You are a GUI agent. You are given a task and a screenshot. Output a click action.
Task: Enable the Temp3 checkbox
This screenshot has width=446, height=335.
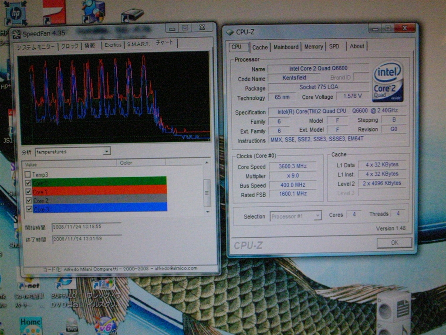pyautogui.click(x=28, y=174)
